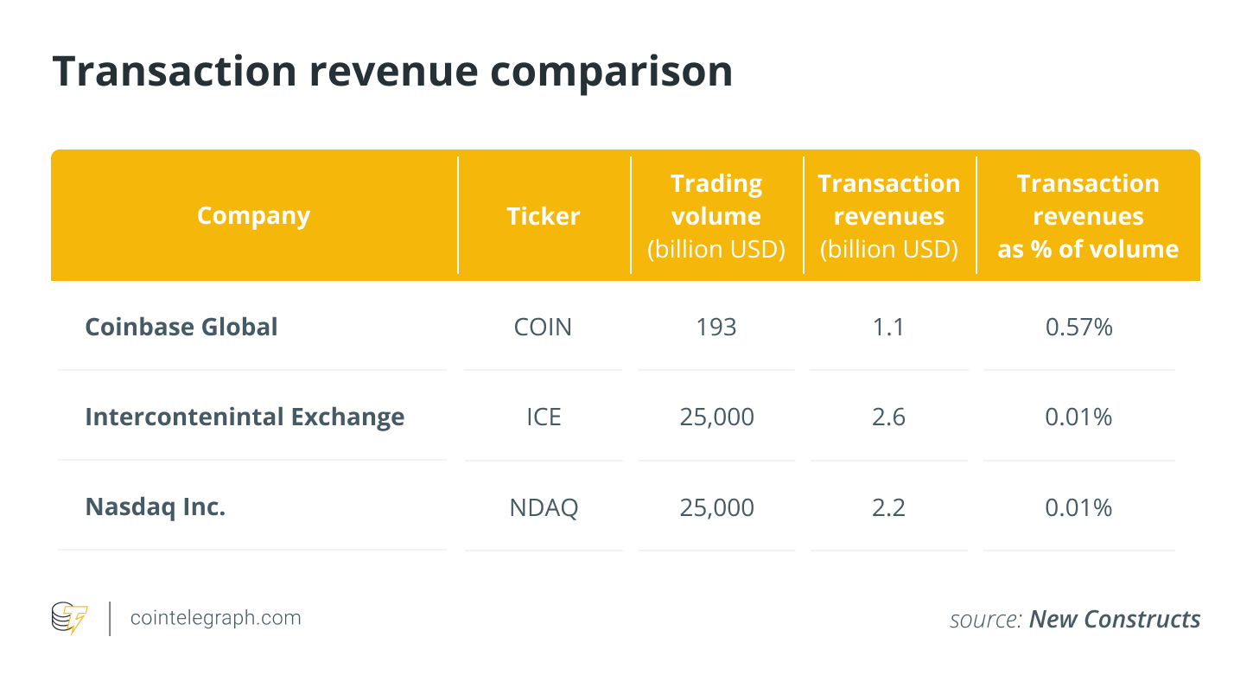Select the Company column header
The height and width of the screenshot is (688, 1253).
tap(253, 215)
